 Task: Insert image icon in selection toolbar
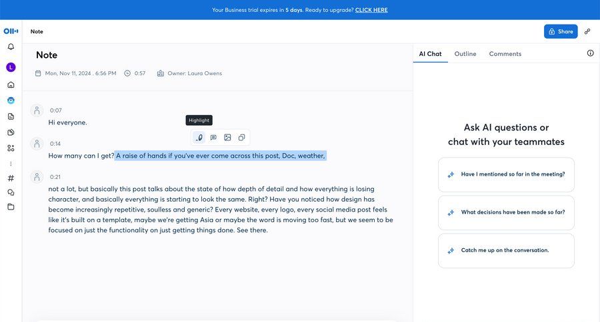pyautogui.click(x=228, y=138)
